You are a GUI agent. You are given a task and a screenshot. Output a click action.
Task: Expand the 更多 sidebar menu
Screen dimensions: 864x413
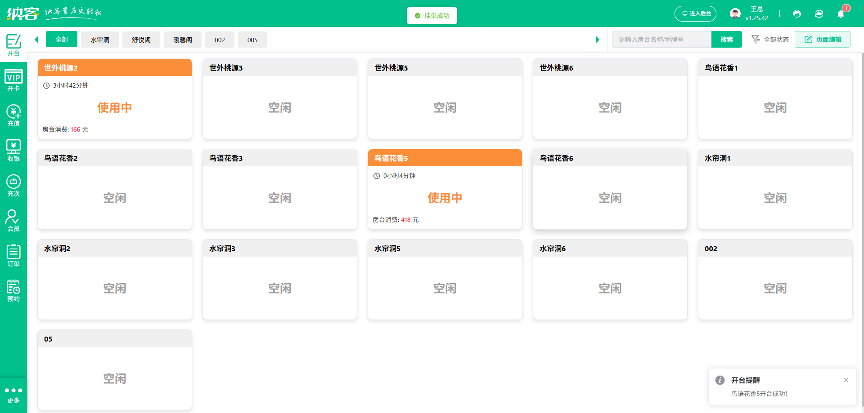[13, 394]
